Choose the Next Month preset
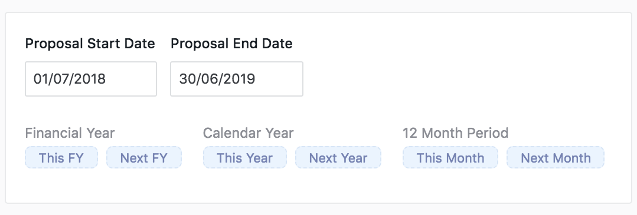The height and width of the screenshot is (215, 637). (x=556, y=157)
